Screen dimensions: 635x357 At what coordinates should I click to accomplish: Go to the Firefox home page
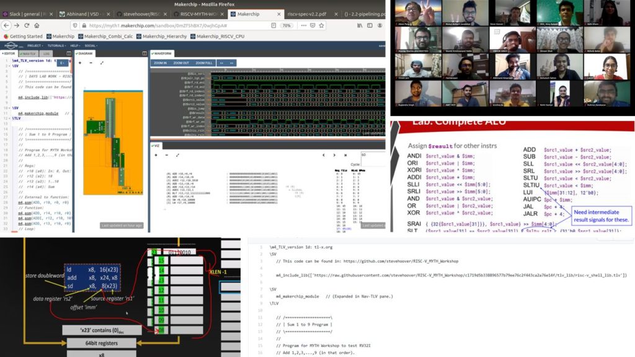(x=37, y=25)
